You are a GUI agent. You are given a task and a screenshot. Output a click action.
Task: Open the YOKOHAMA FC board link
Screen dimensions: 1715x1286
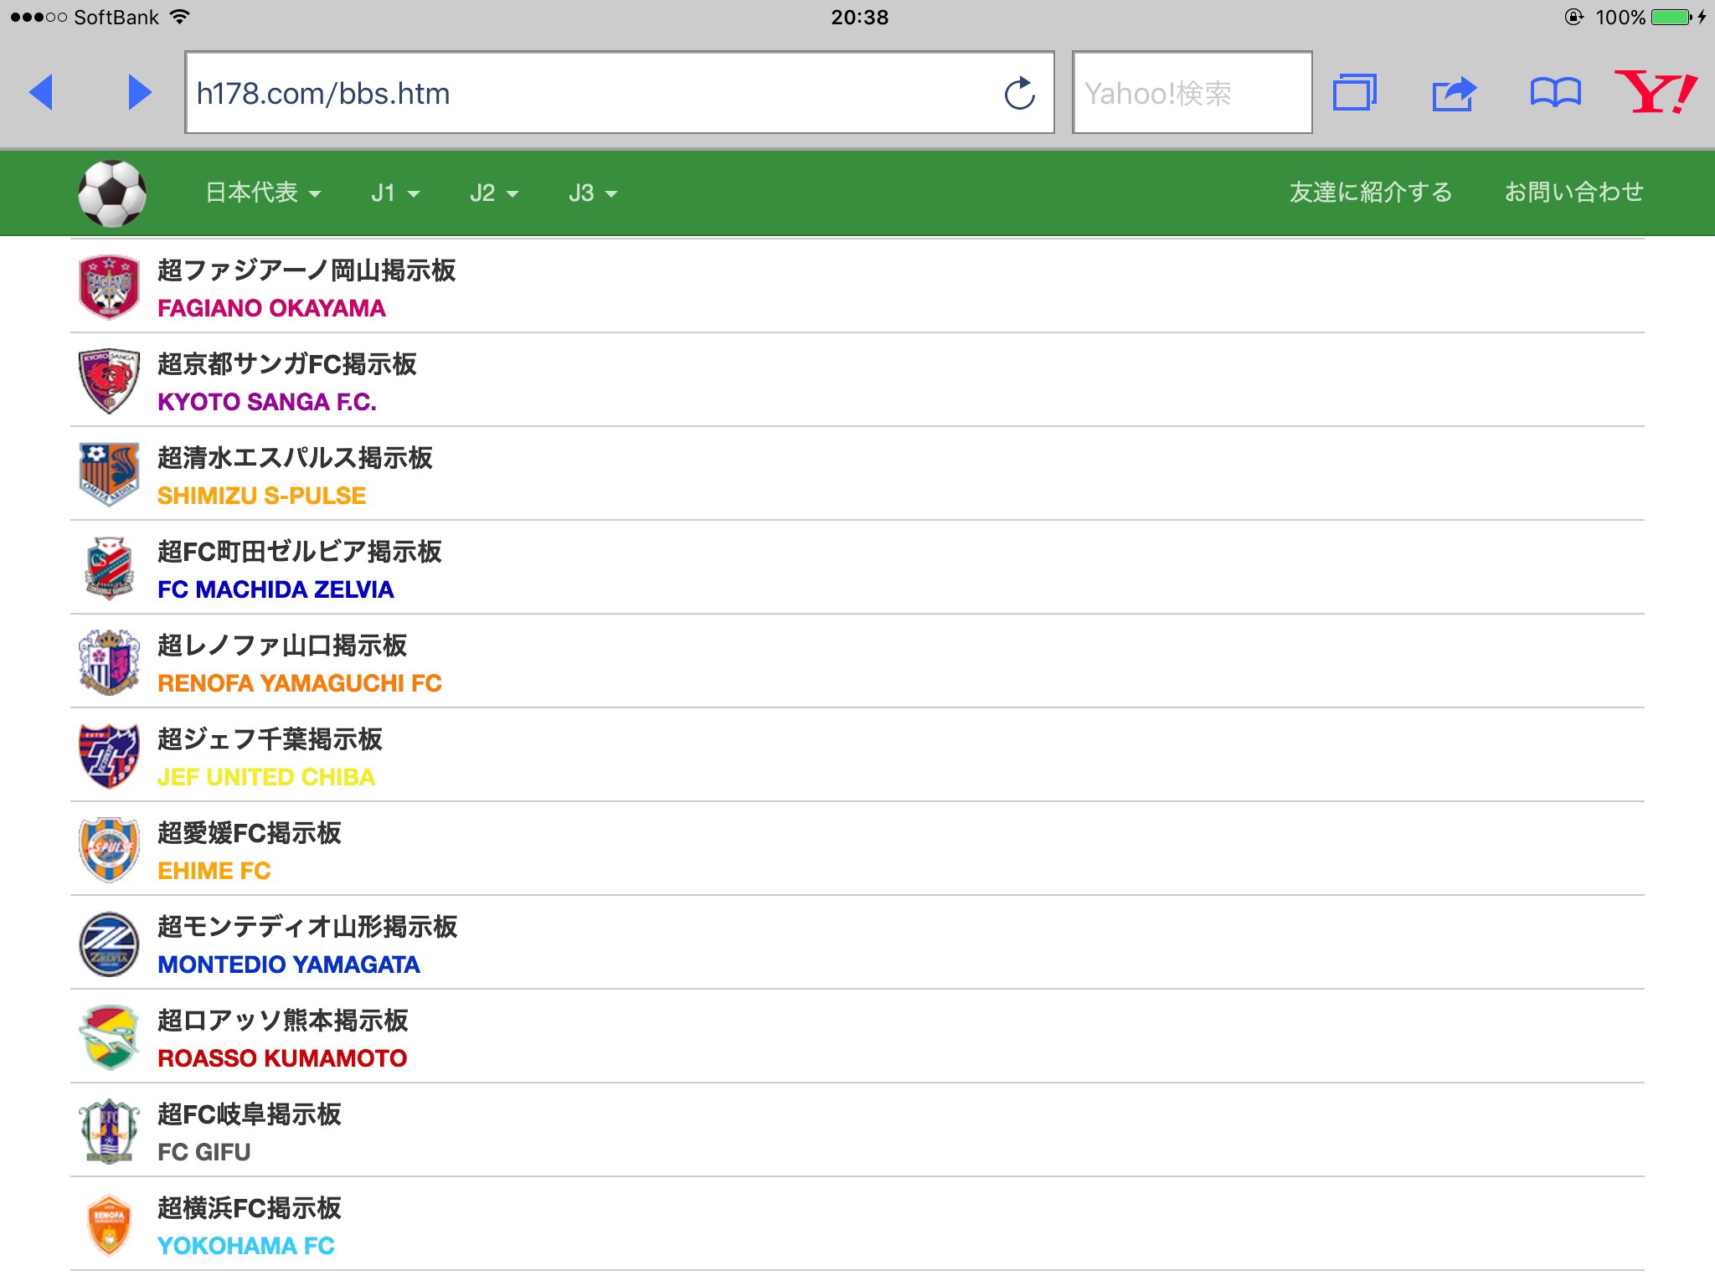coord(246,1246)
